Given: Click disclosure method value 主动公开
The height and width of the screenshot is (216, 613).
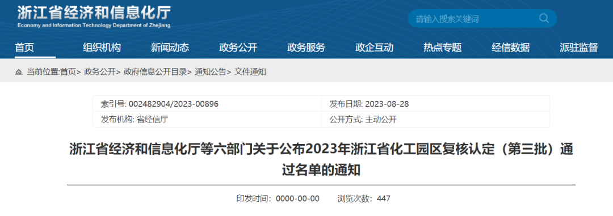Looking at the screenshot, I should point(381,120).
